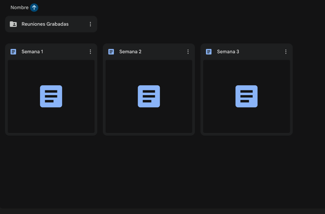Open the three-dot menu for Semana 1

90,52
